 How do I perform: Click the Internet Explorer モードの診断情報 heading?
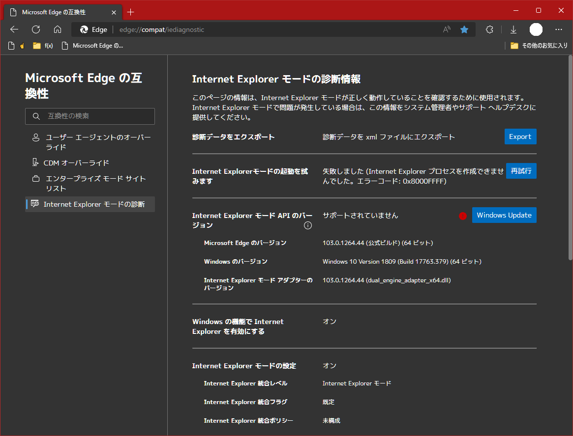pyautogui.click(x=276, y=79)
